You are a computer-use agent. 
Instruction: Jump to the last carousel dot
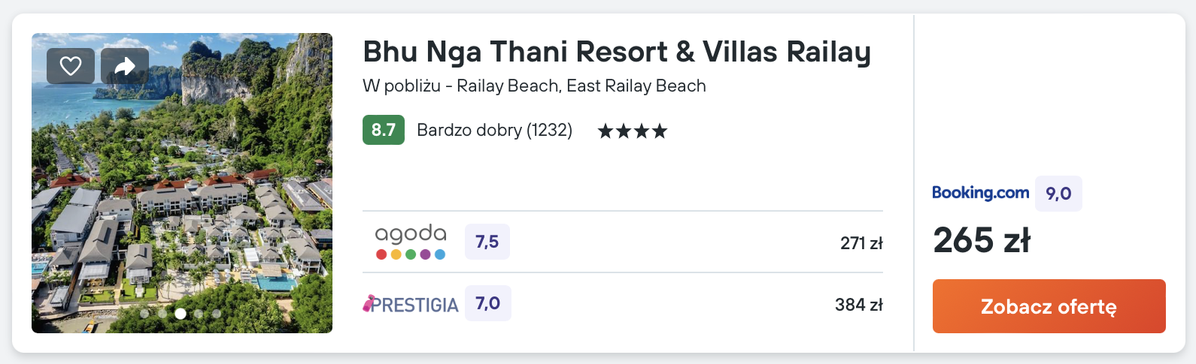[x=217, y=314]
